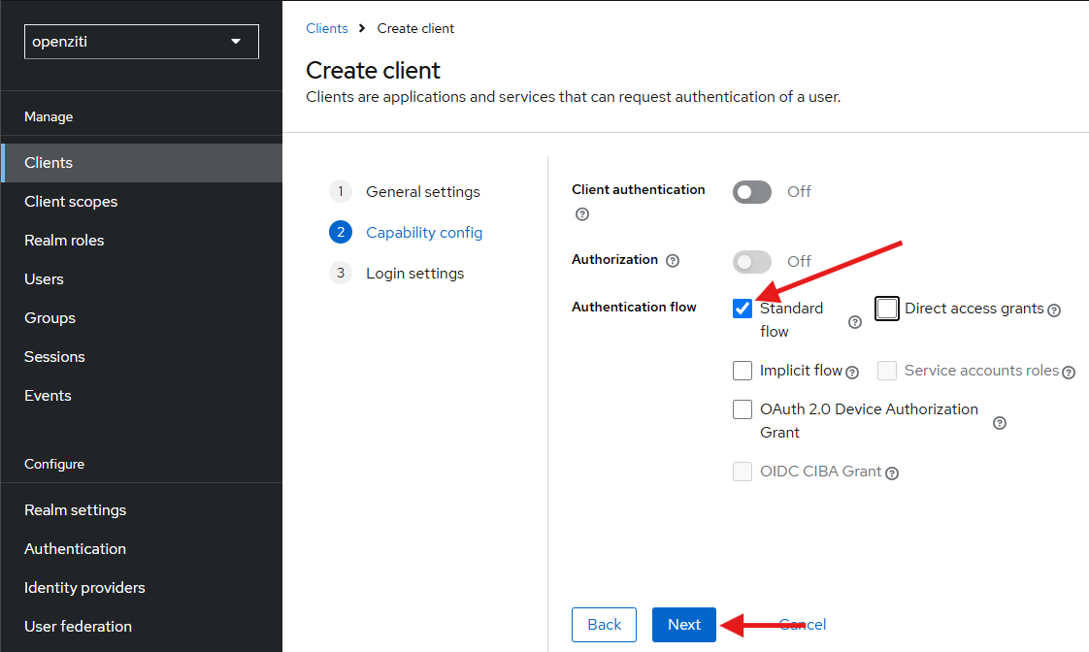Navigate to Realm roles in the sidebar
The width and height of the screenshot is (1089, 652).
[64, 240]
